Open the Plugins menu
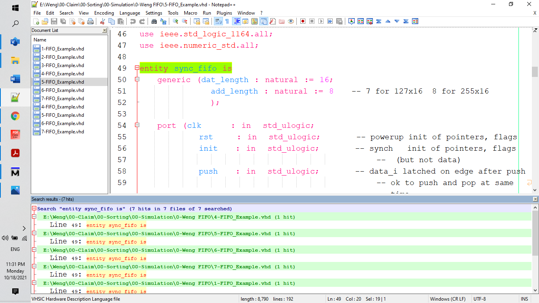The height and width of the screenshot is (303, 539). [x=225, y=13]
